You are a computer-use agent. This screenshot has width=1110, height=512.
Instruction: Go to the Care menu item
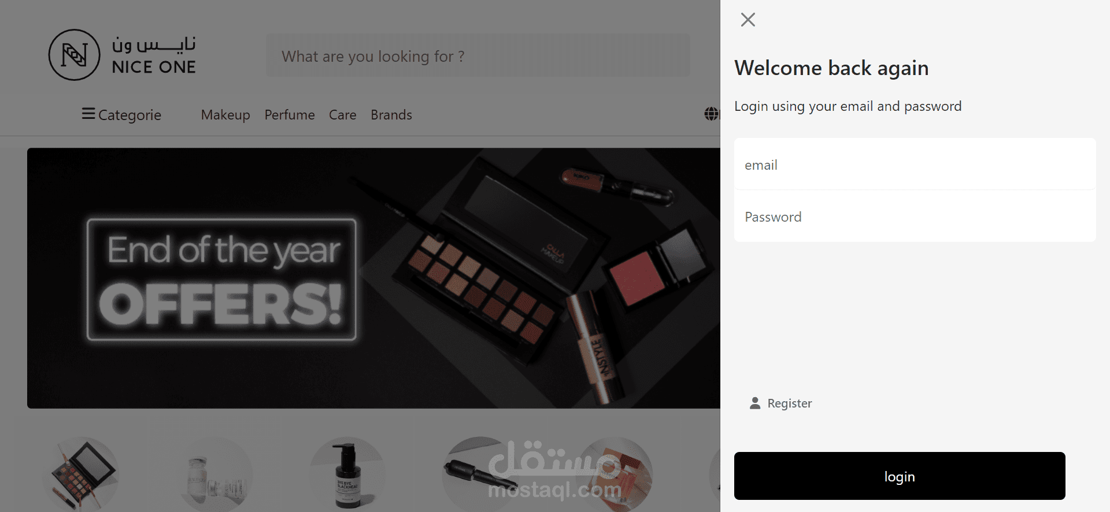click(343, 115)
